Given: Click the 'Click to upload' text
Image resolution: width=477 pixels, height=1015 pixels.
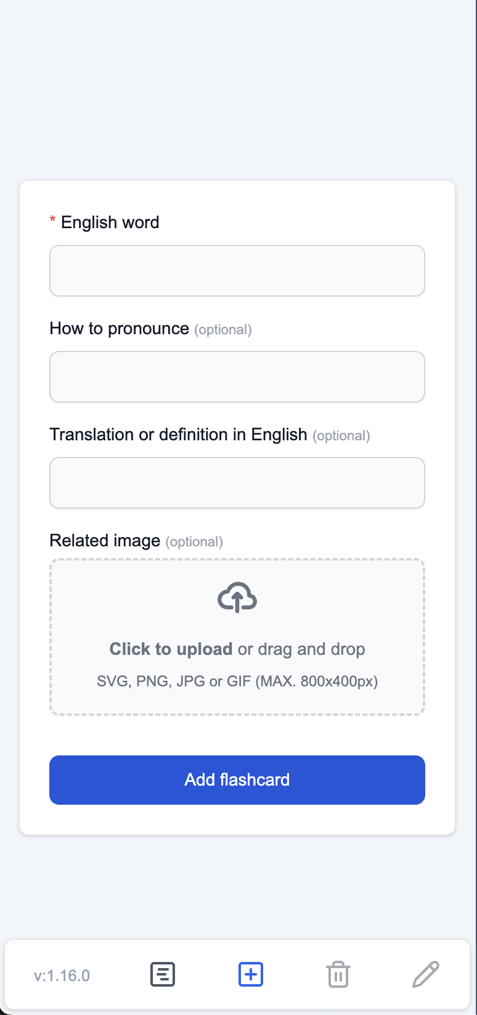Looking at the screenshot, I should coord(171,649).
